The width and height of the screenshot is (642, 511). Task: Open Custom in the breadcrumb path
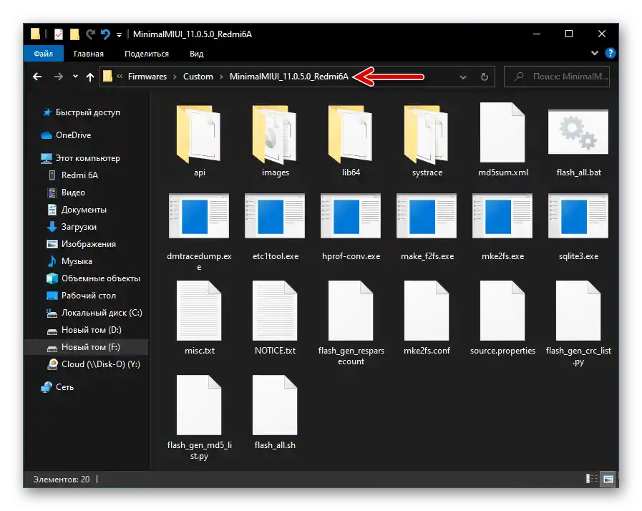coord(198,77)
